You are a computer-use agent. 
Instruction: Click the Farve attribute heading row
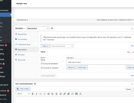point(87,52)
